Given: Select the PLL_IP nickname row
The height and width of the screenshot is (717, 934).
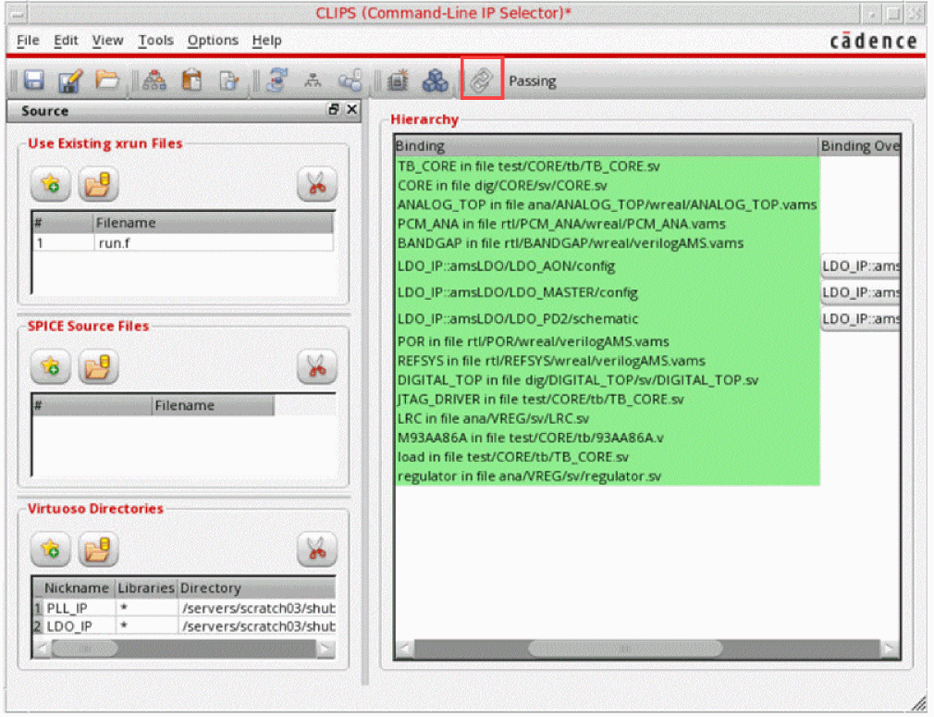Looking at the screenshot, I should (x=184, y=609).
